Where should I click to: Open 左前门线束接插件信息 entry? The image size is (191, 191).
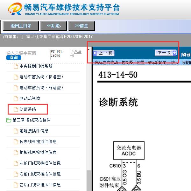click(x=40, y=163)
